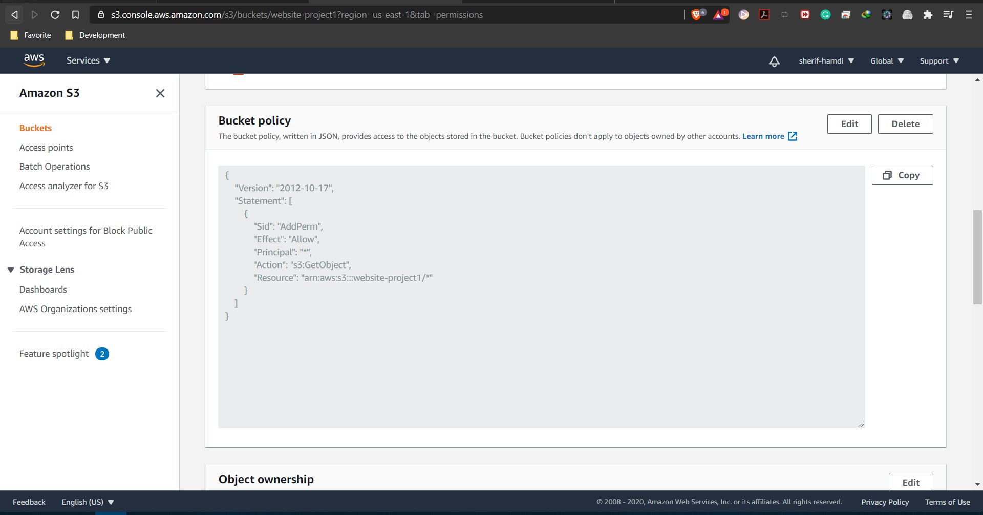The image size is (983, 515).
Task: Close the Amazon S3 navigation panel
Action: [160, 93]
